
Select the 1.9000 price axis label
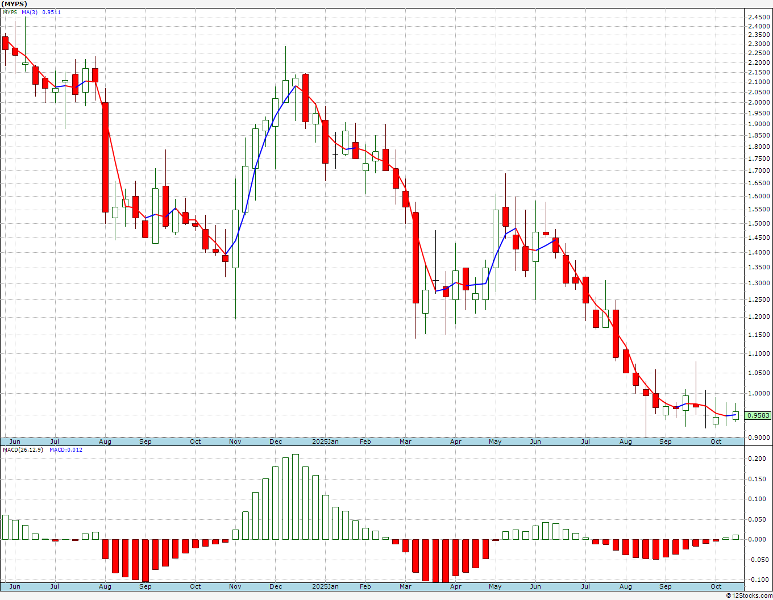pyautogui.click(x=759, y=124)
